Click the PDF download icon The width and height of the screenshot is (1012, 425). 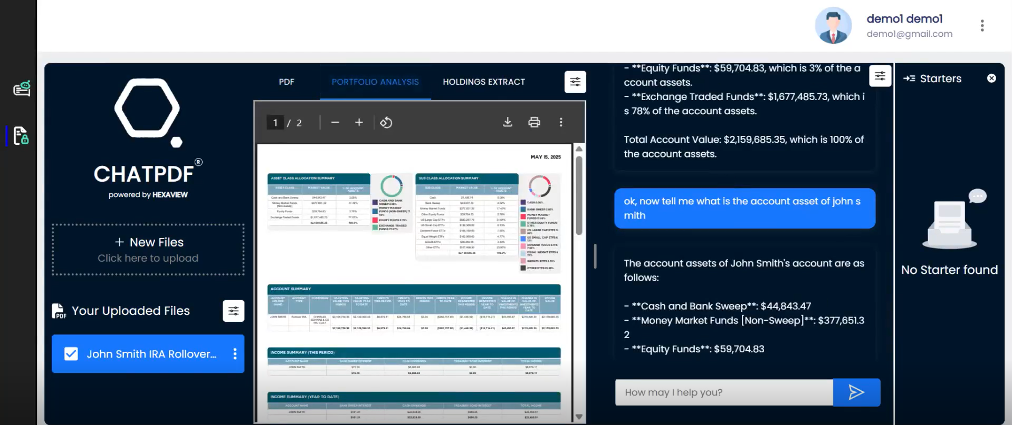[507, 122]
